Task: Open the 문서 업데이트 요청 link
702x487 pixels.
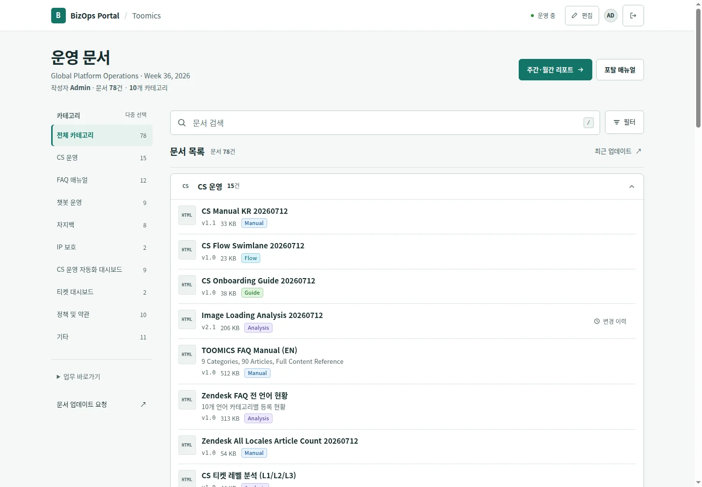Action: (101, 404)
